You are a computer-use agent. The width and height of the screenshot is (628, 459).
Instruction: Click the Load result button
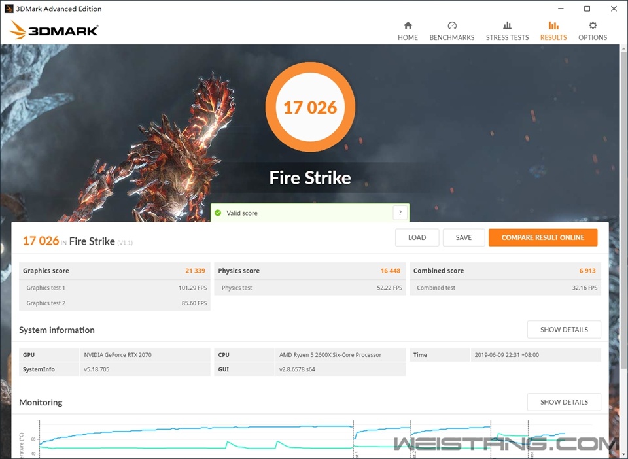[x=417, y=237]
